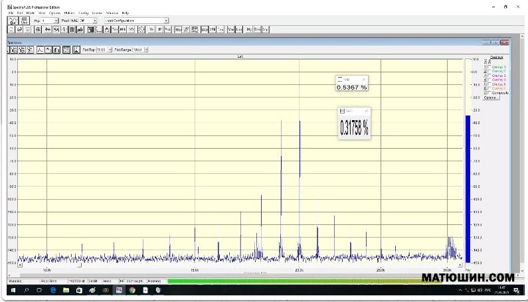Expand the Load Configuration combo box
The height and width of the screenshot is (302, 528).
coord(166,21)
